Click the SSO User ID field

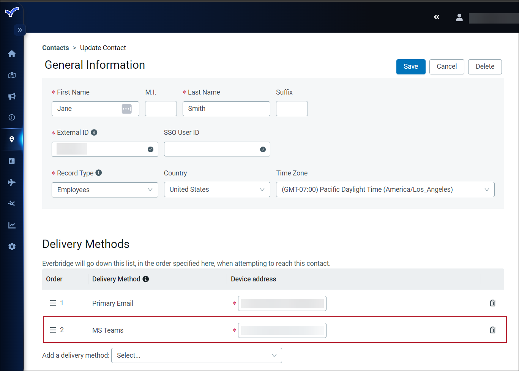[x=217, y=149]
